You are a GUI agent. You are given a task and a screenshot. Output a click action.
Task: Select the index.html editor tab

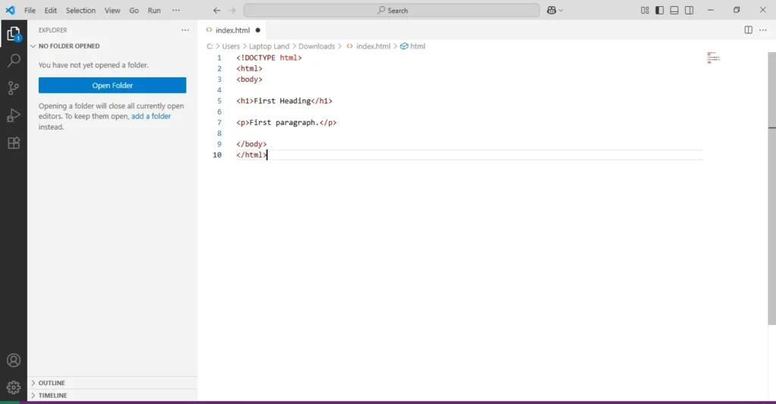coord(232,30)
